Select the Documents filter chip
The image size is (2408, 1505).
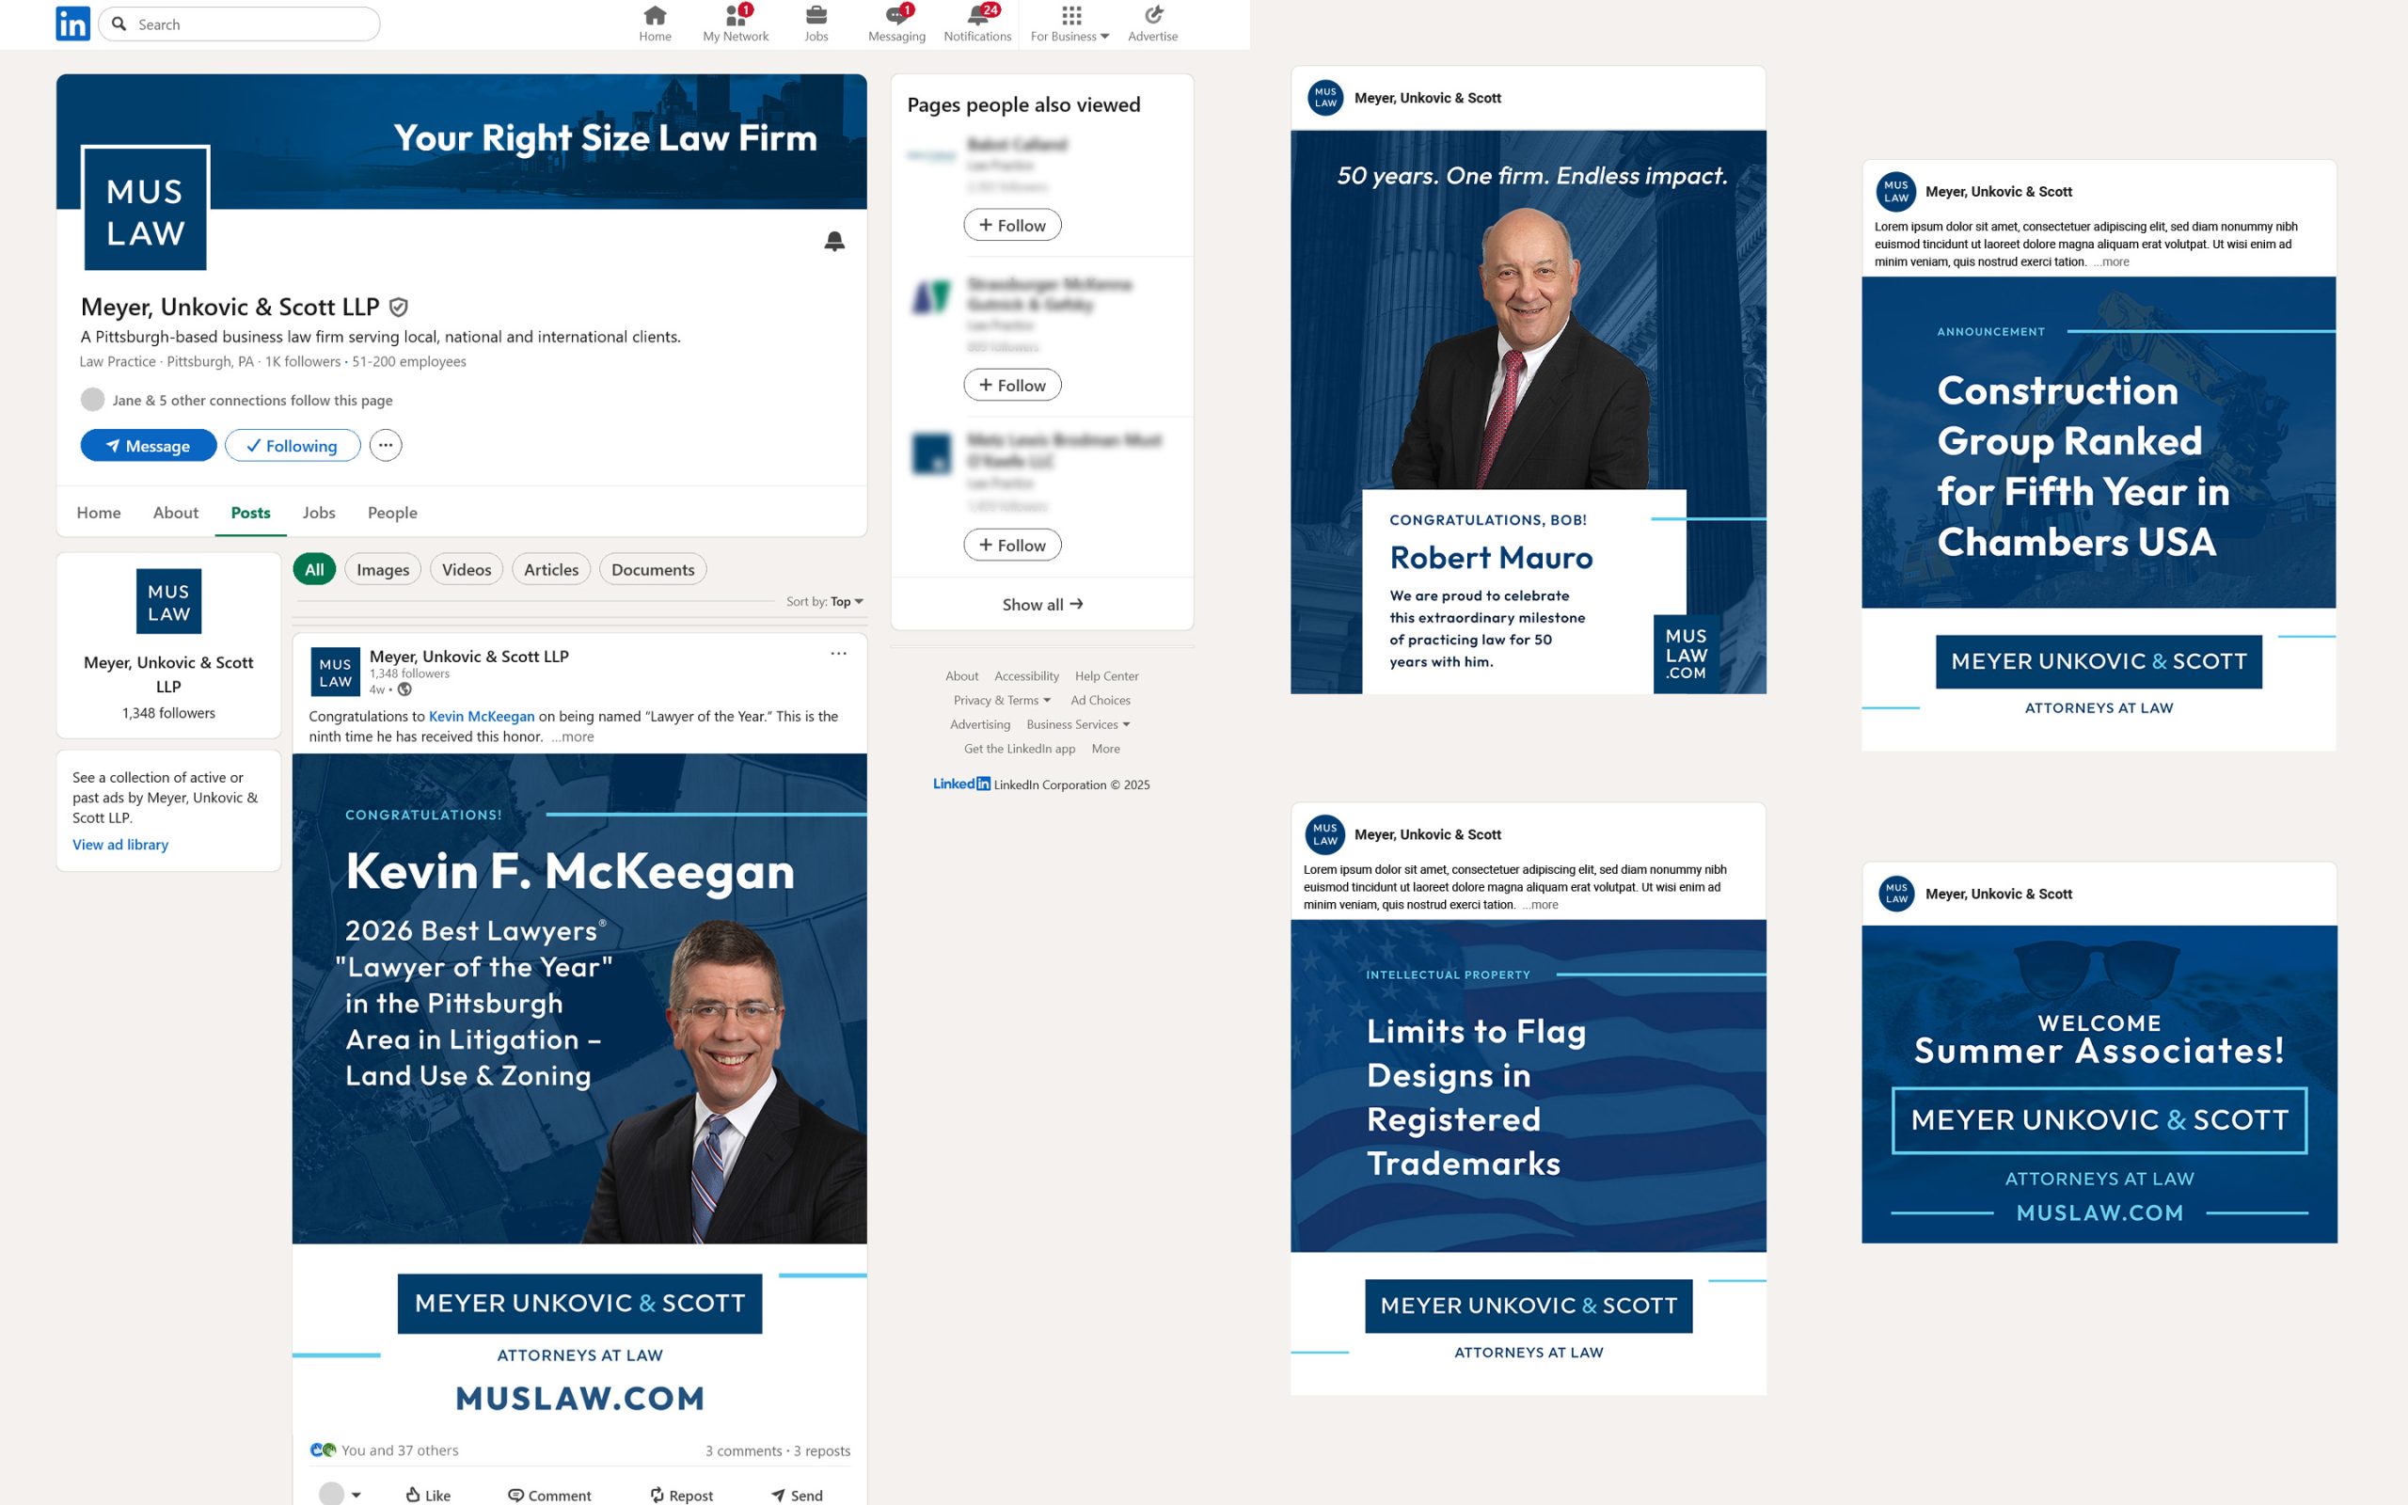click(653, 569)
